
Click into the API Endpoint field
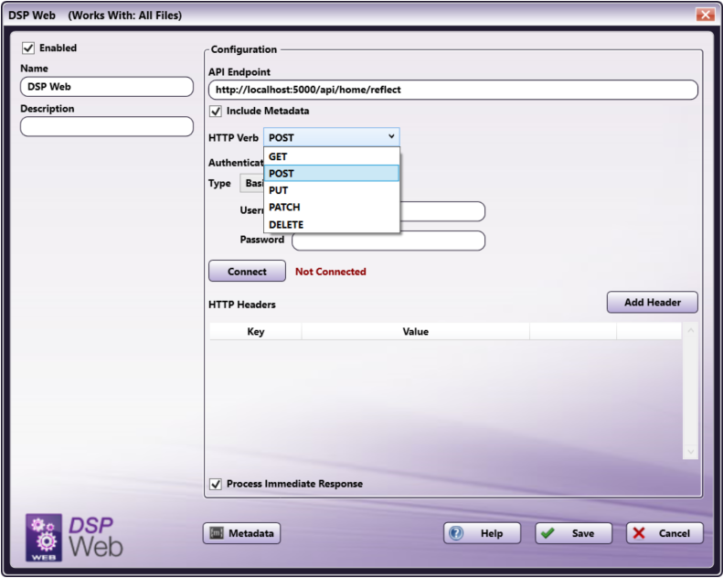[x=452, y=91]
